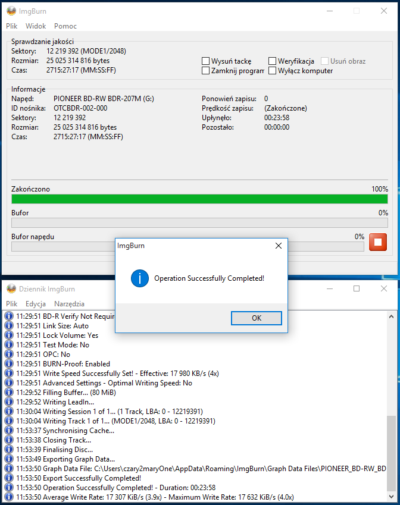Click the log vertical scrollbar thumb
Viewport: 400px width, 505px height.
tap(391, 453)
